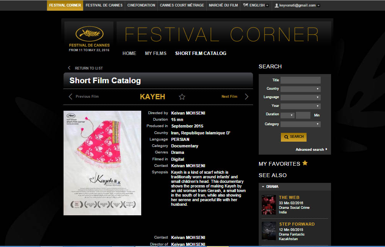Open the Festival de Cannes tab
The image size is (385, 247).
104,5
